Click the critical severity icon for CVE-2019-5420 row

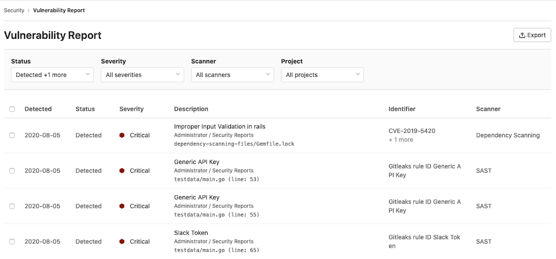[x=122, y=135]
